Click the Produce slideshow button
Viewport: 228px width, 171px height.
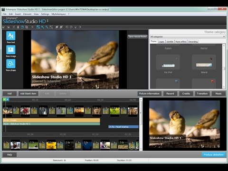(214, 155)
